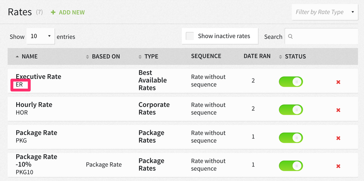
Task: Sort by Based On column arrows
Action: (x=87, y=57)
